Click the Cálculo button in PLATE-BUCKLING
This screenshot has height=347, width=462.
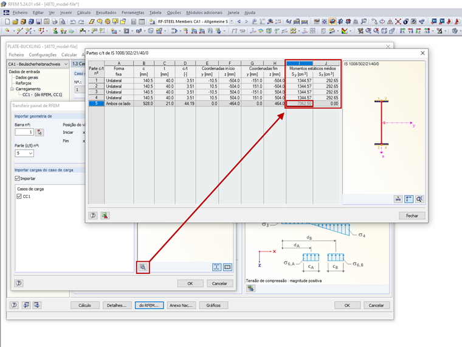[85, 305]
